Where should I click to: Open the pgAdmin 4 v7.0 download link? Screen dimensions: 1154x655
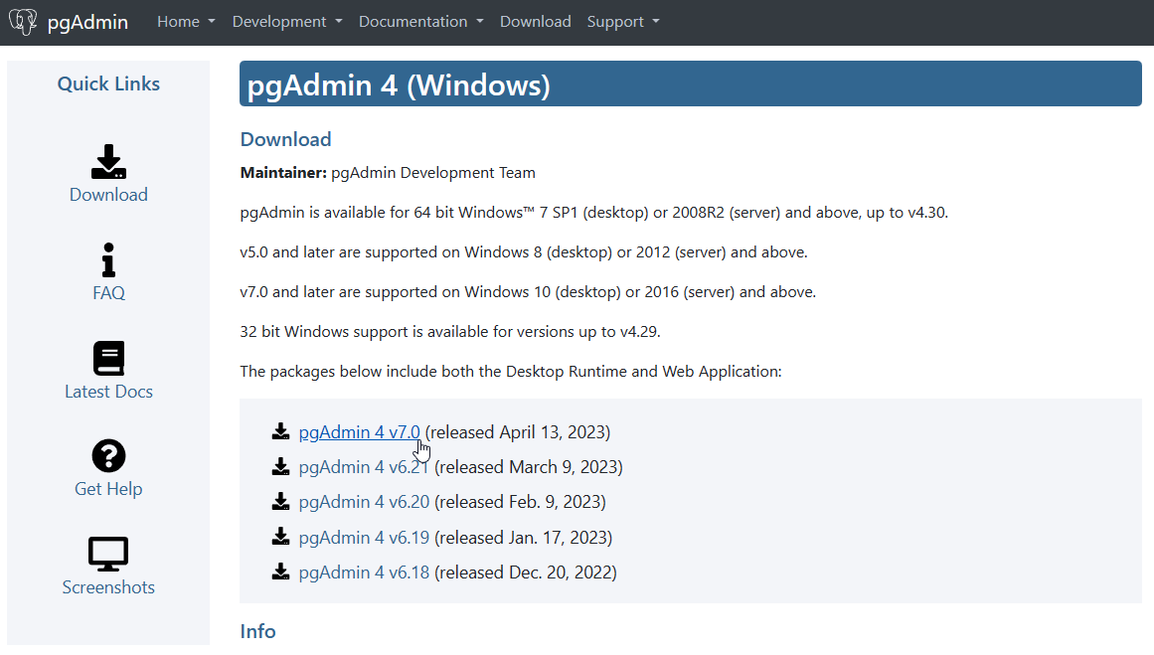(x=359, y=432)
